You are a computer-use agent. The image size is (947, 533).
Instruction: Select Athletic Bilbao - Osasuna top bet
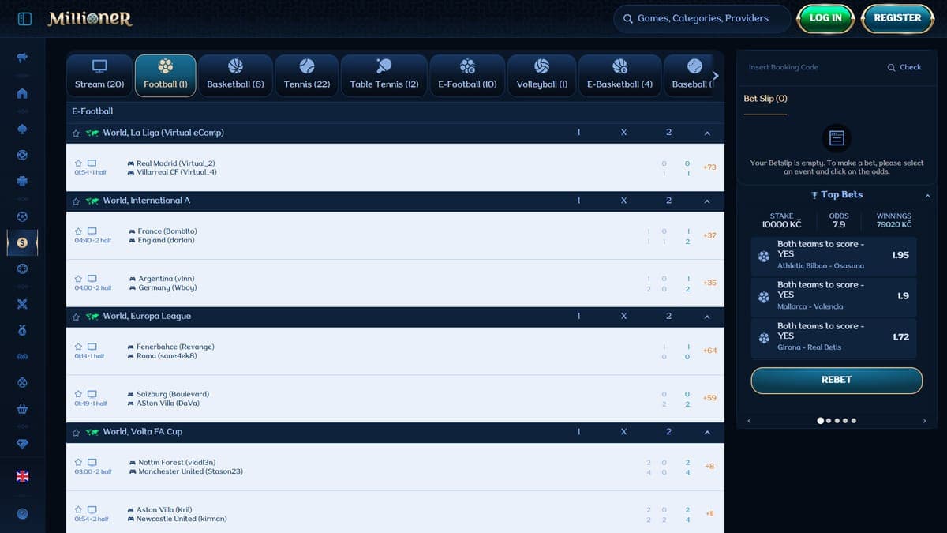[x=834, y=255]
